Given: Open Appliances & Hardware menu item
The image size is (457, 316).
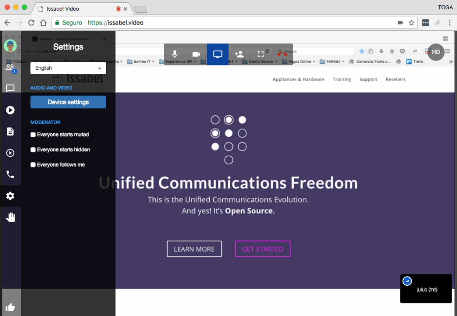Looking at the screenshot, I should coord(299,79).
